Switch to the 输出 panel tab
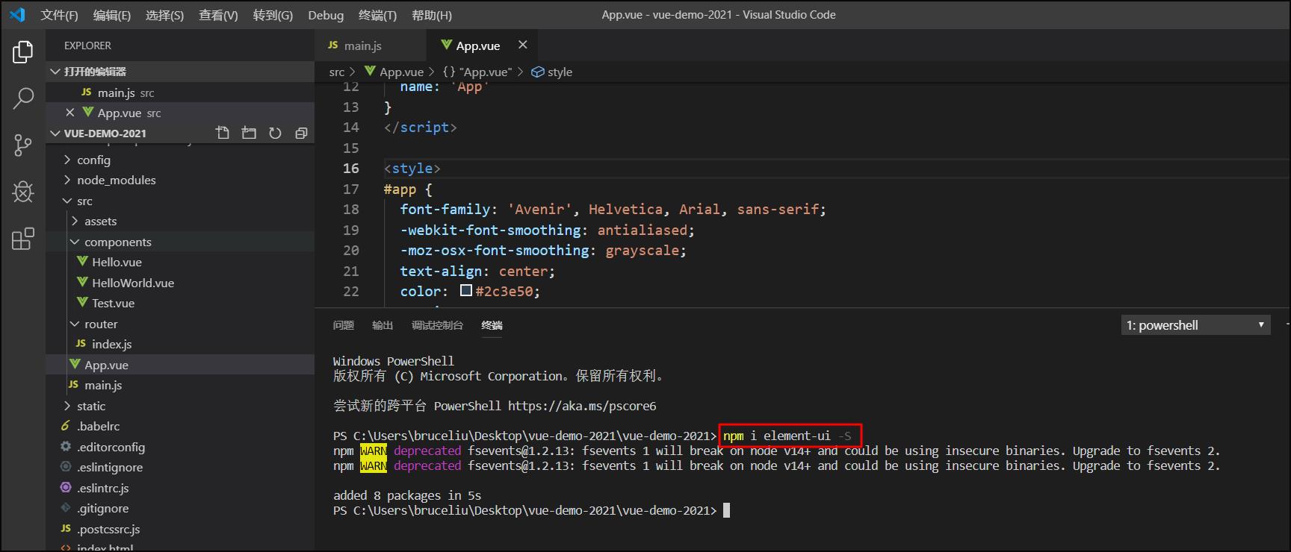 click(383, 325)
